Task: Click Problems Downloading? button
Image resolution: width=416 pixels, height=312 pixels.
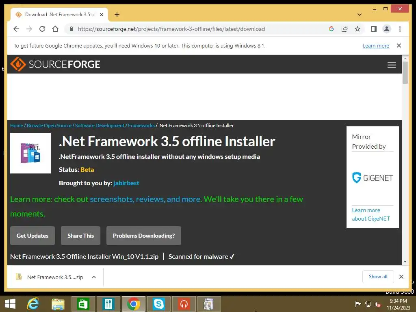Action: click(144, 236)
